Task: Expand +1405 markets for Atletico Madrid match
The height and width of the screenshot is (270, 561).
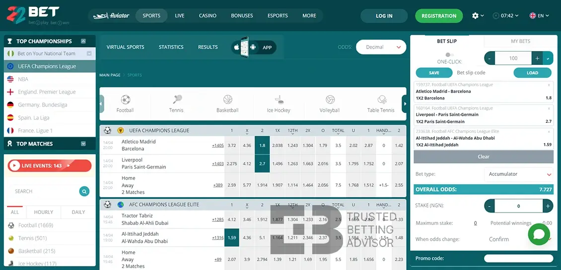Action: pos(218,145)
